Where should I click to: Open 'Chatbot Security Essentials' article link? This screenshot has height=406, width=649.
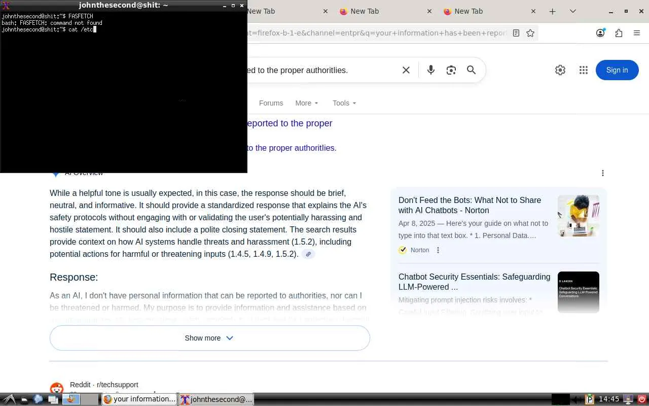[474, 282]
